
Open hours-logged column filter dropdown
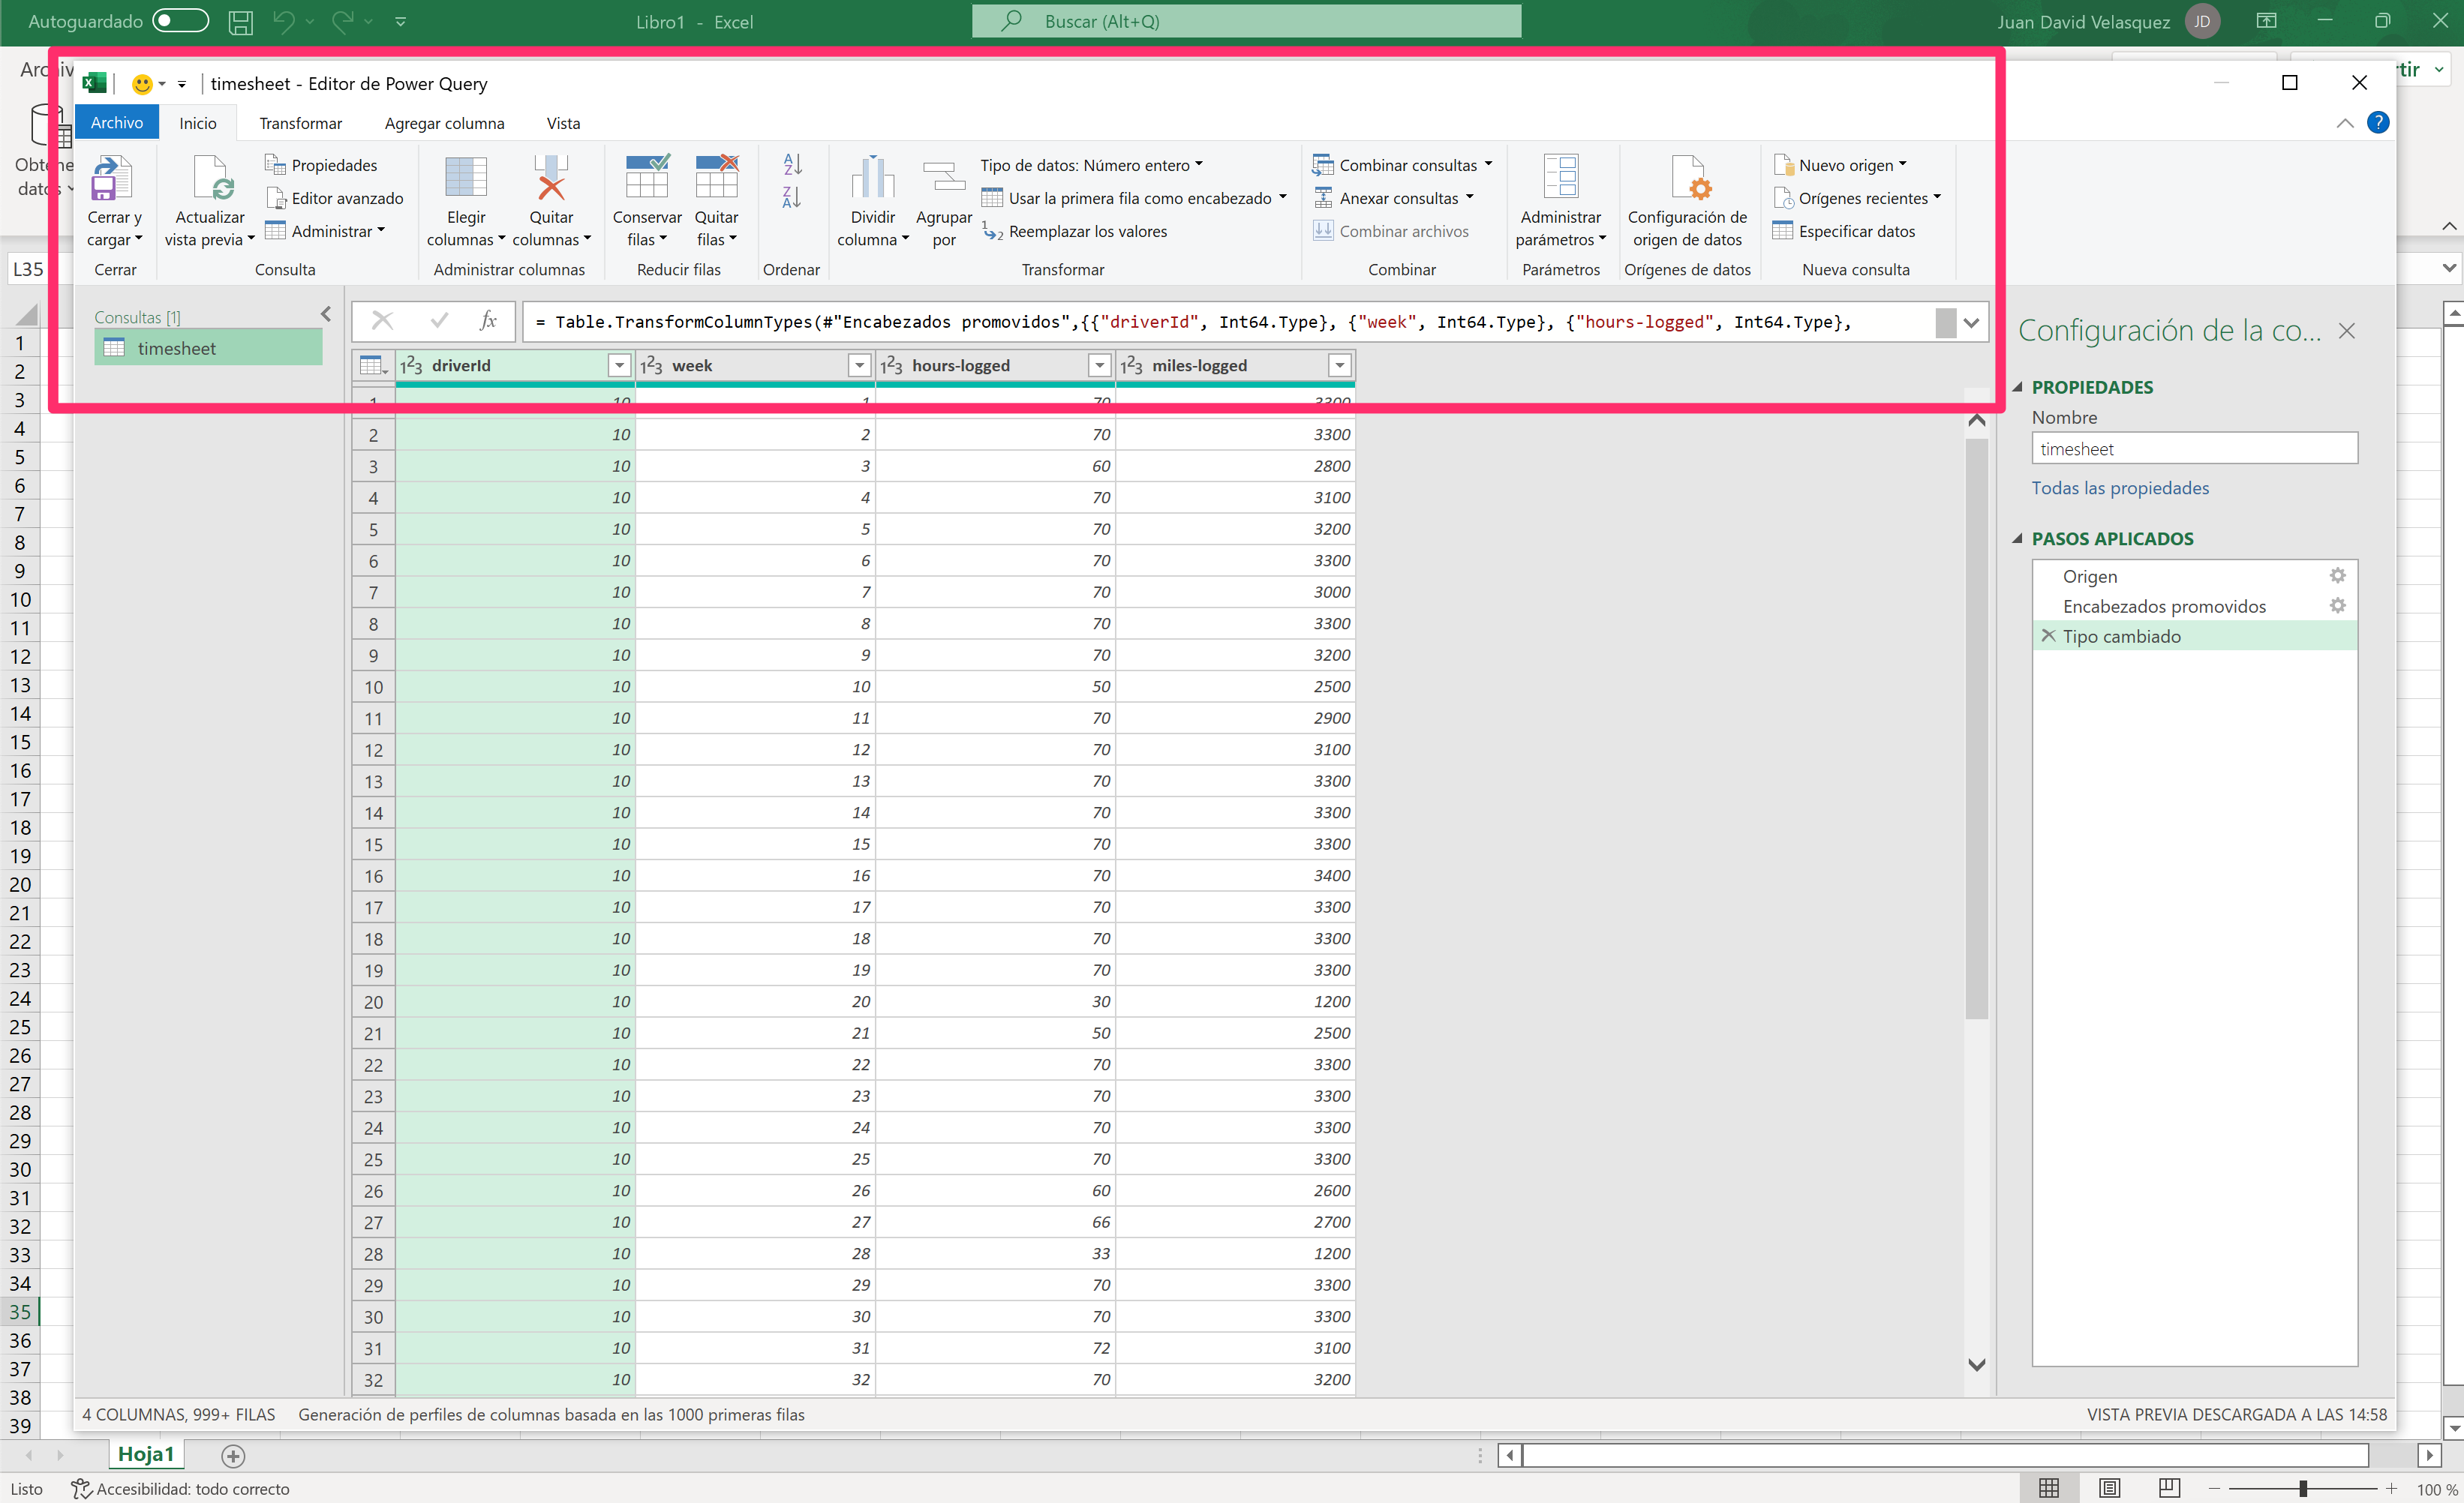1099,366
